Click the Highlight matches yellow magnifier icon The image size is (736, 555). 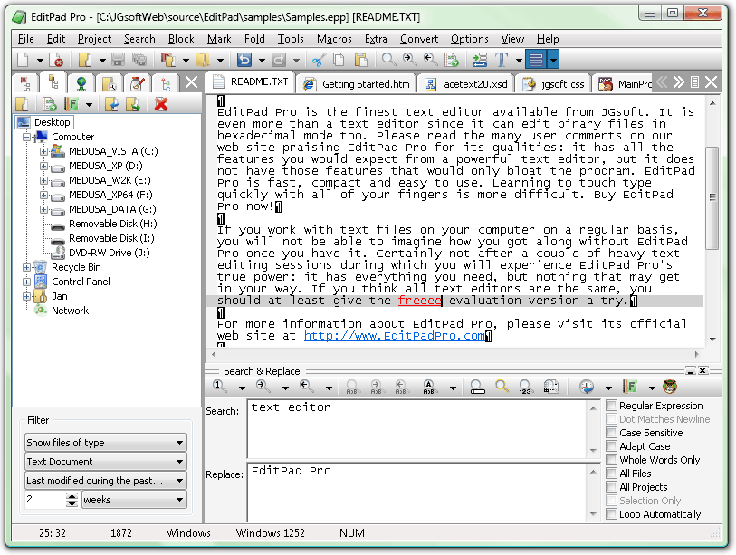click(502, 387)
